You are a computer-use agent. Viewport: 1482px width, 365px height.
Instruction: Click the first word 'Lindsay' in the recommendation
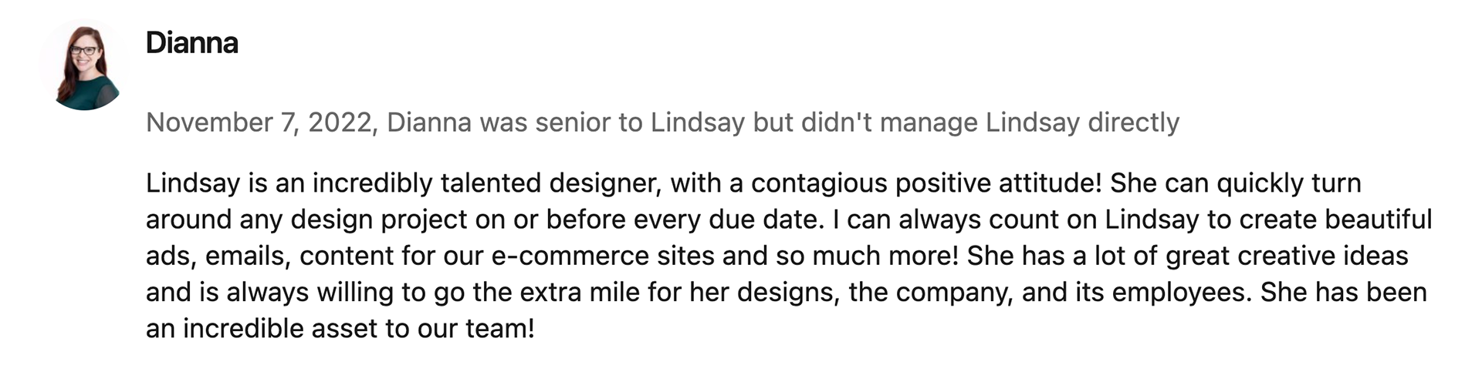tap(193, 183)
